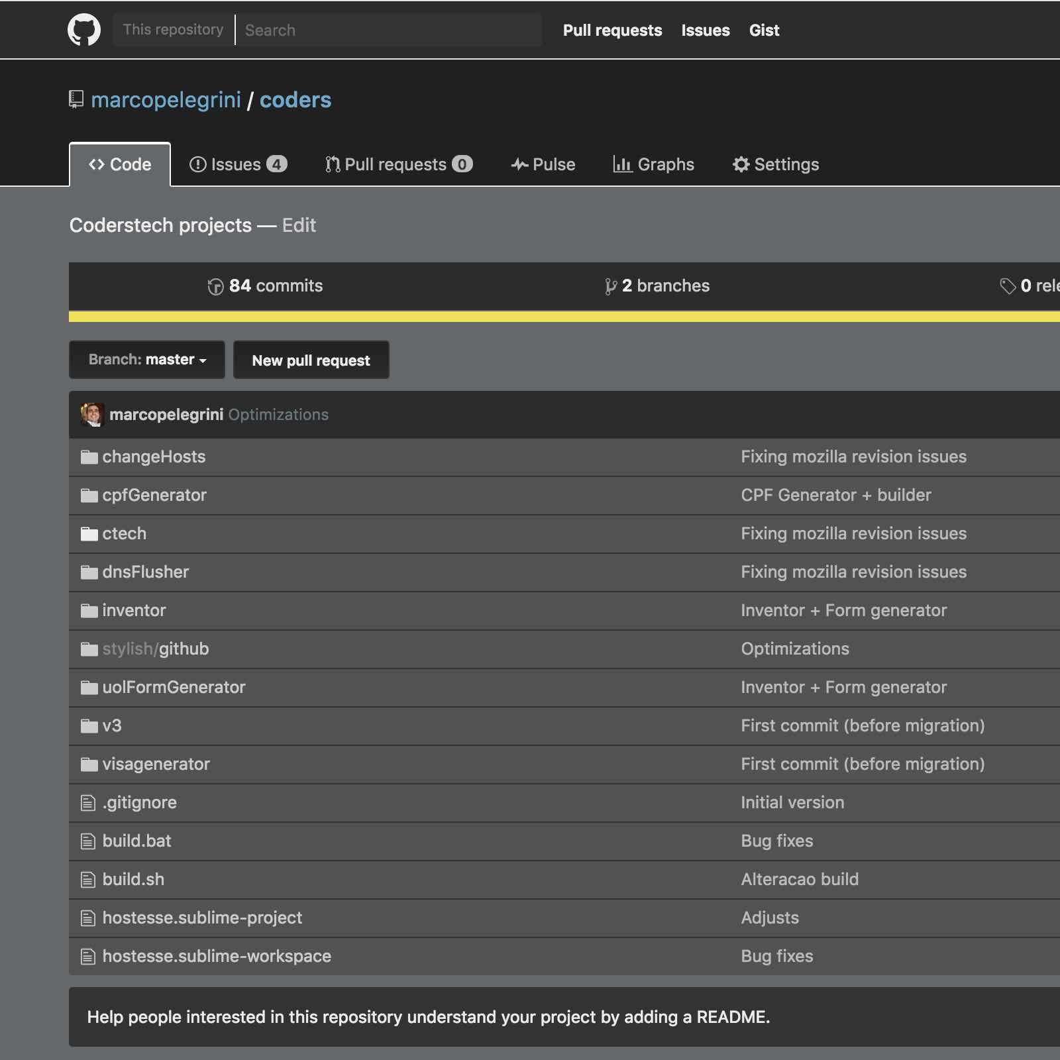Click the uolFormGenerator folder icon
This screenshot has height=1060, width=1060.
pyautogui.click(x=89, y=688)
